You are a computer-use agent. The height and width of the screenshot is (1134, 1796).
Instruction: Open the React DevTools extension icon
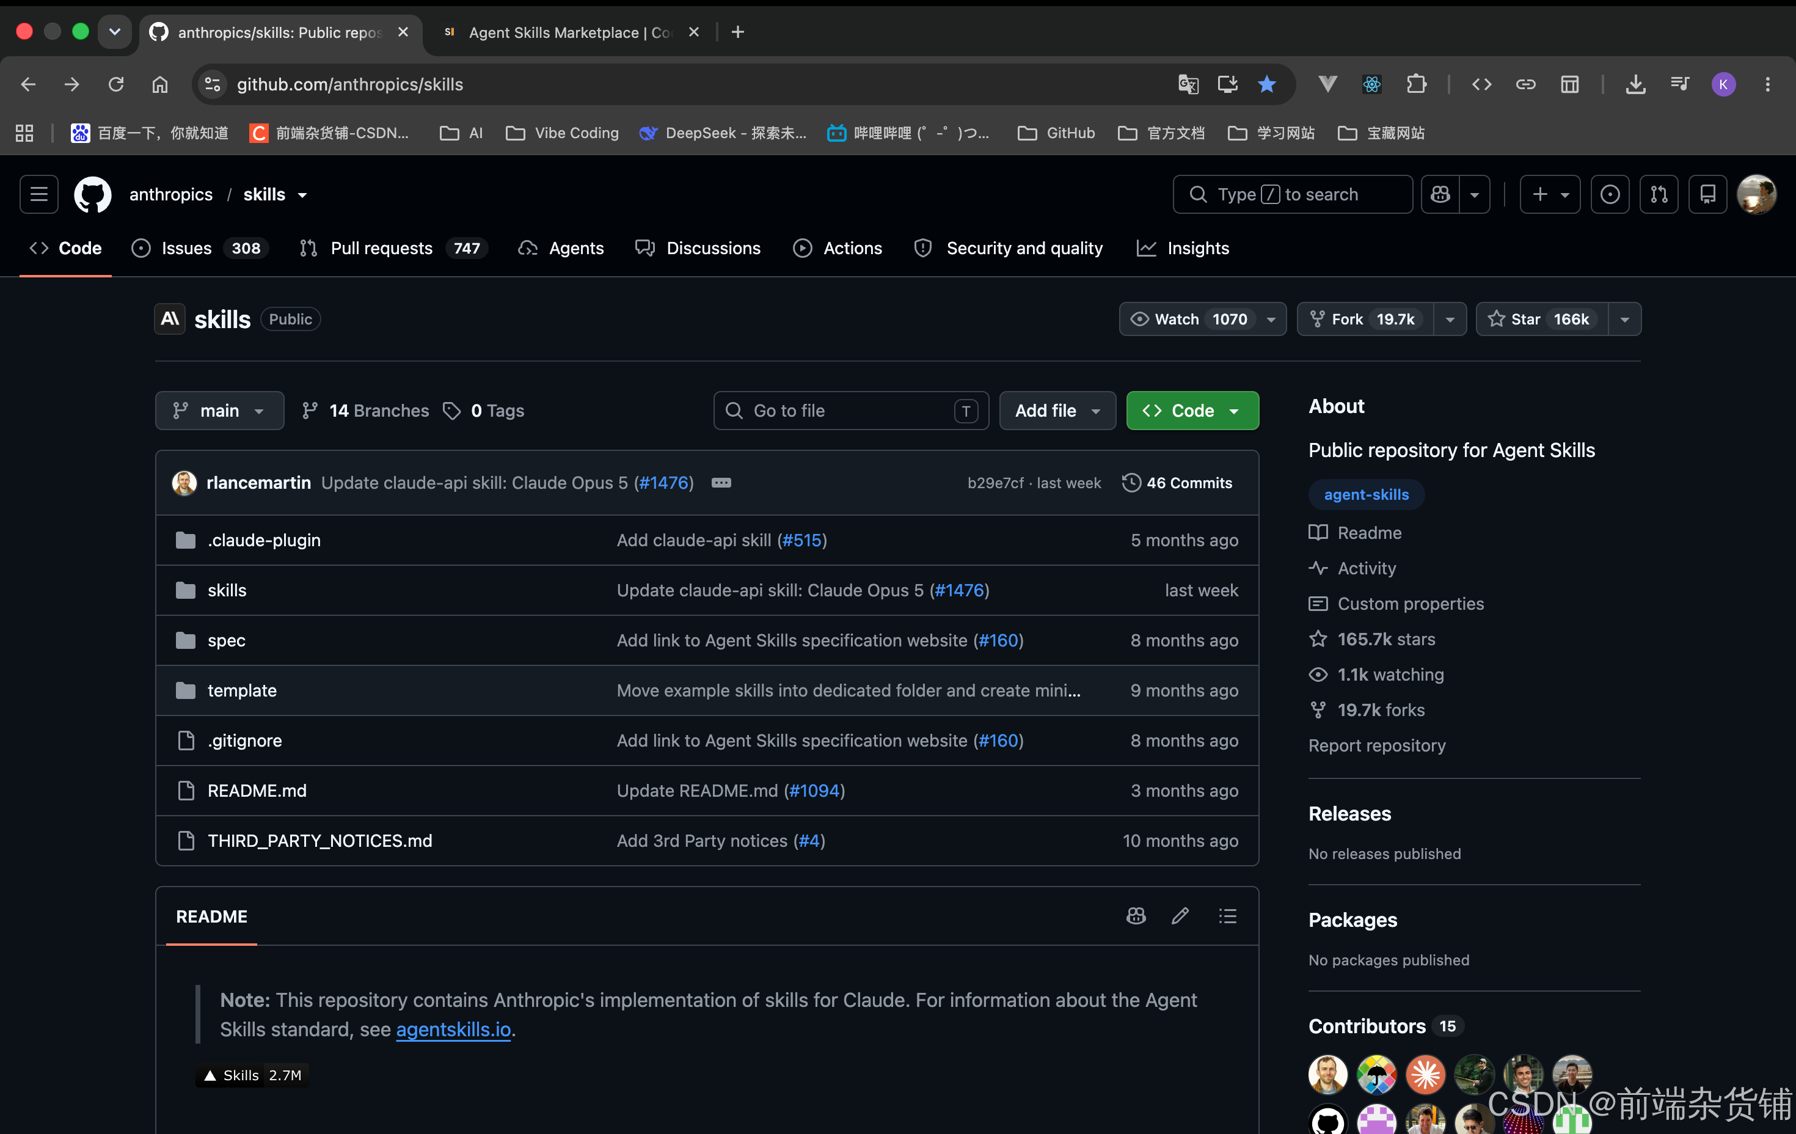click(1371, 84)
